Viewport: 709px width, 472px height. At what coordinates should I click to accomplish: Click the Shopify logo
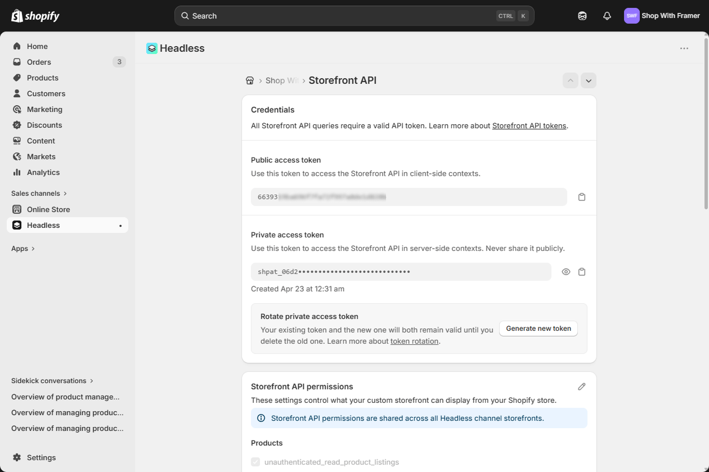tap(35, 16)
